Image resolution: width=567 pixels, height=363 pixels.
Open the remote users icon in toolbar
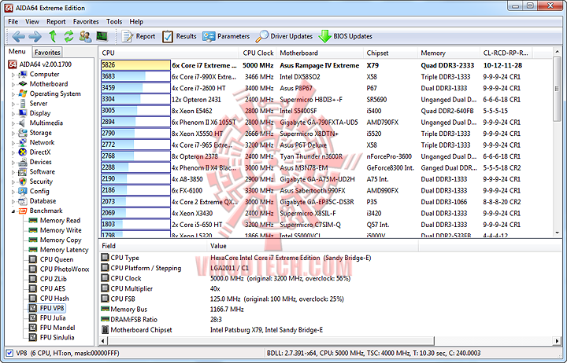pos(85,36)
